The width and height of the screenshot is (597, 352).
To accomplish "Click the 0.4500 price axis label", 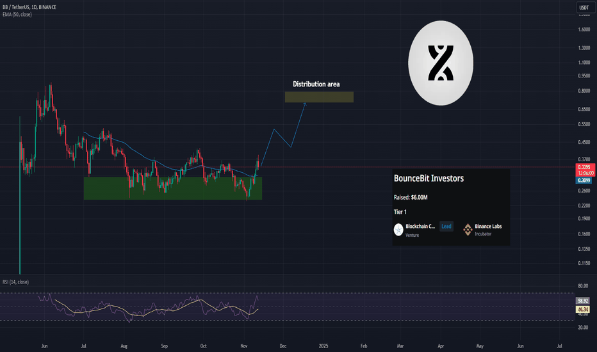I will 584,142.
